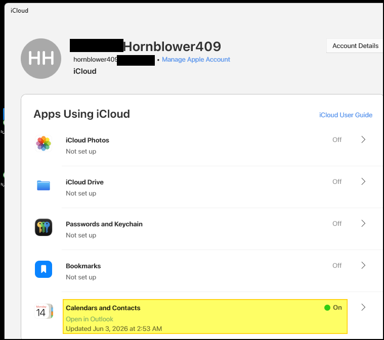Click the Hornblower409 account name
This screenshot has height=340, width=384.
point(172,46)
